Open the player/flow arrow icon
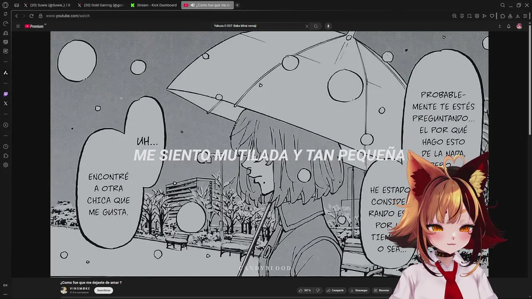 point(484,16)
